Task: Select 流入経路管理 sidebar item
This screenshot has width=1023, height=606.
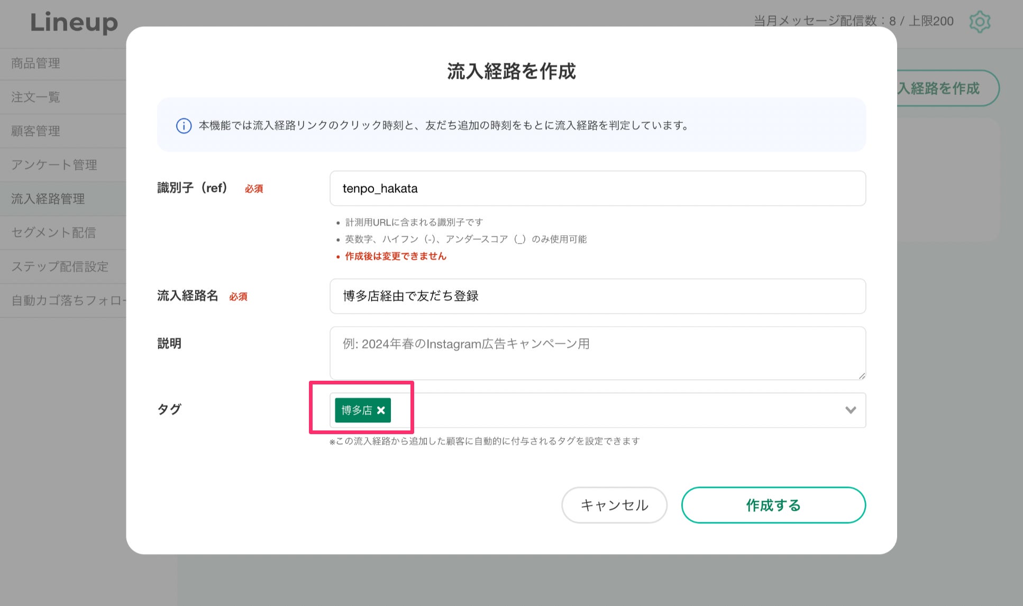Action: [x=48, y=199]
